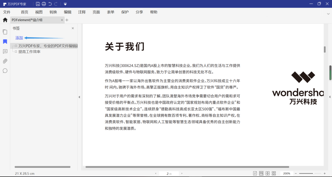This screenshot has width=332, height=177.
Task: Collapse the ribbon with the chevron
Action: coord(328,14)
